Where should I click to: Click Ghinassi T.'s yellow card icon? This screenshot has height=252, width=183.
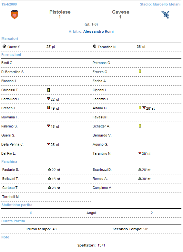(x=49, y=90)
